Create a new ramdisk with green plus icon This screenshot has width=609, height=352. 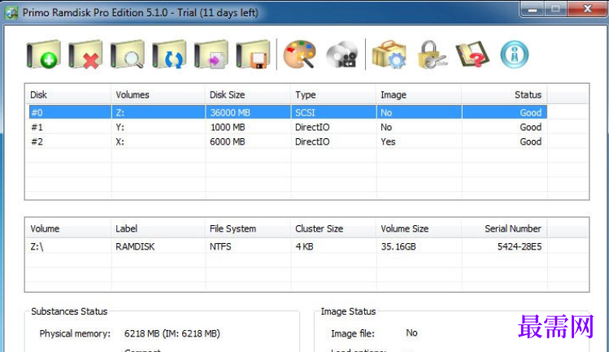click(44, 54)
